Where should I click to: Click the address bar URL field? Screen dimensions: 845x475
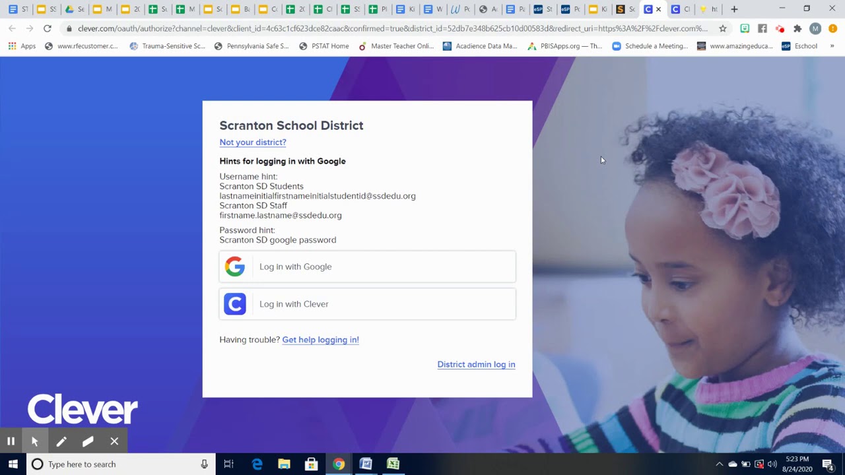tap(393, 28)
